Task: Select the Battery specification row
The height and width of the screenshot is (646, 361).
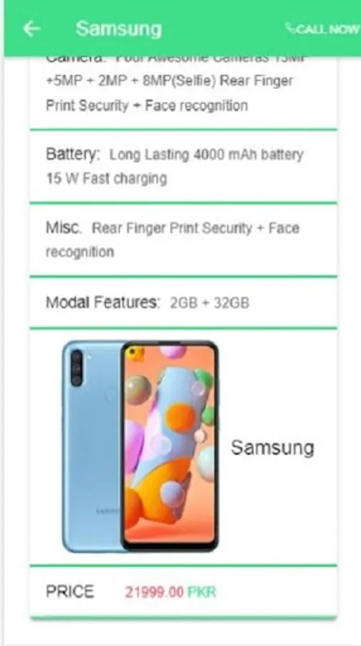Action: (x=183, y=167)
